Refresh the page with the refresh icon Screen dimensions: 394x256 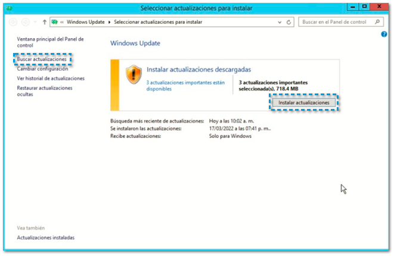288,22
